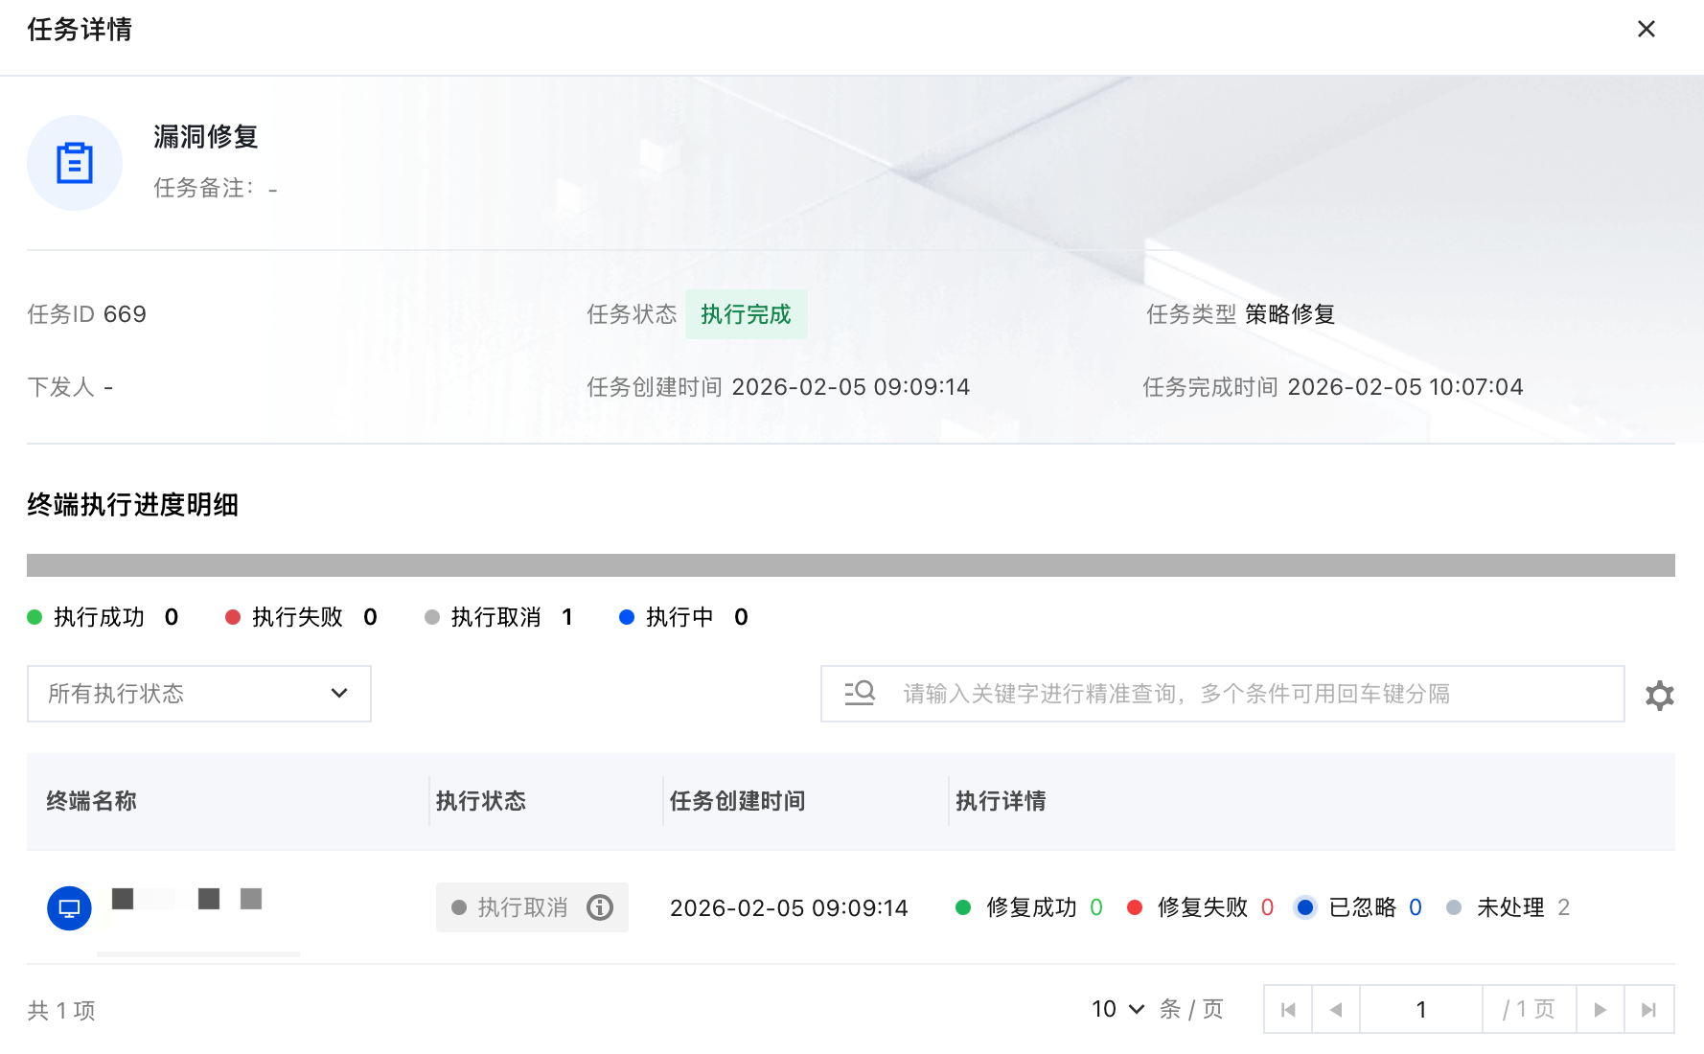Click the search icon in the keyword field

click(860, 693)
